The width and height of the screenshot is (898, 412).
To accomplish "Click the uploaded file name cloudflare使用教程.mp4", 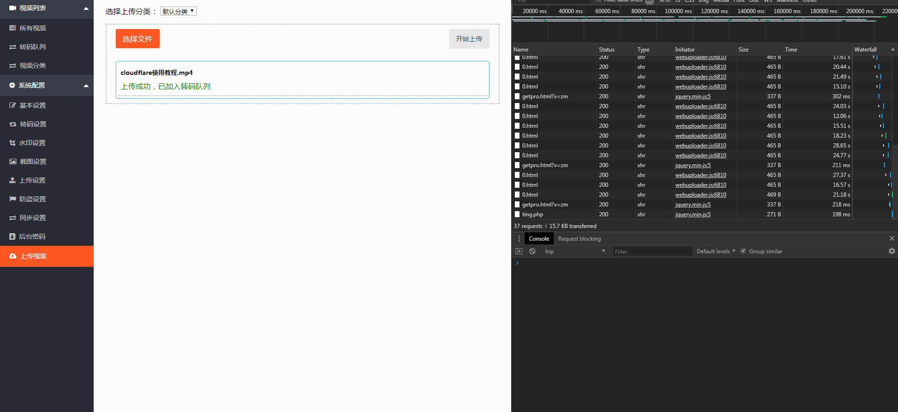I will click(156, 73).
